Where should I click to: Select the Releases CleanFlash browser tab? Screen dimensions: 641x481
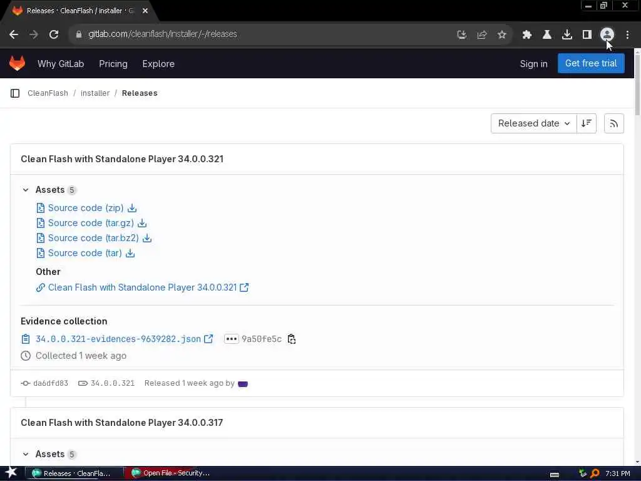(x=80, y=11)
